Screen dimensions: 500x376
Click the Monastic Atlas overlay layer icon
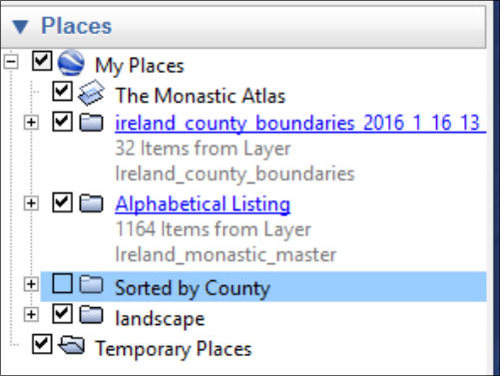[x=91, y=93]
